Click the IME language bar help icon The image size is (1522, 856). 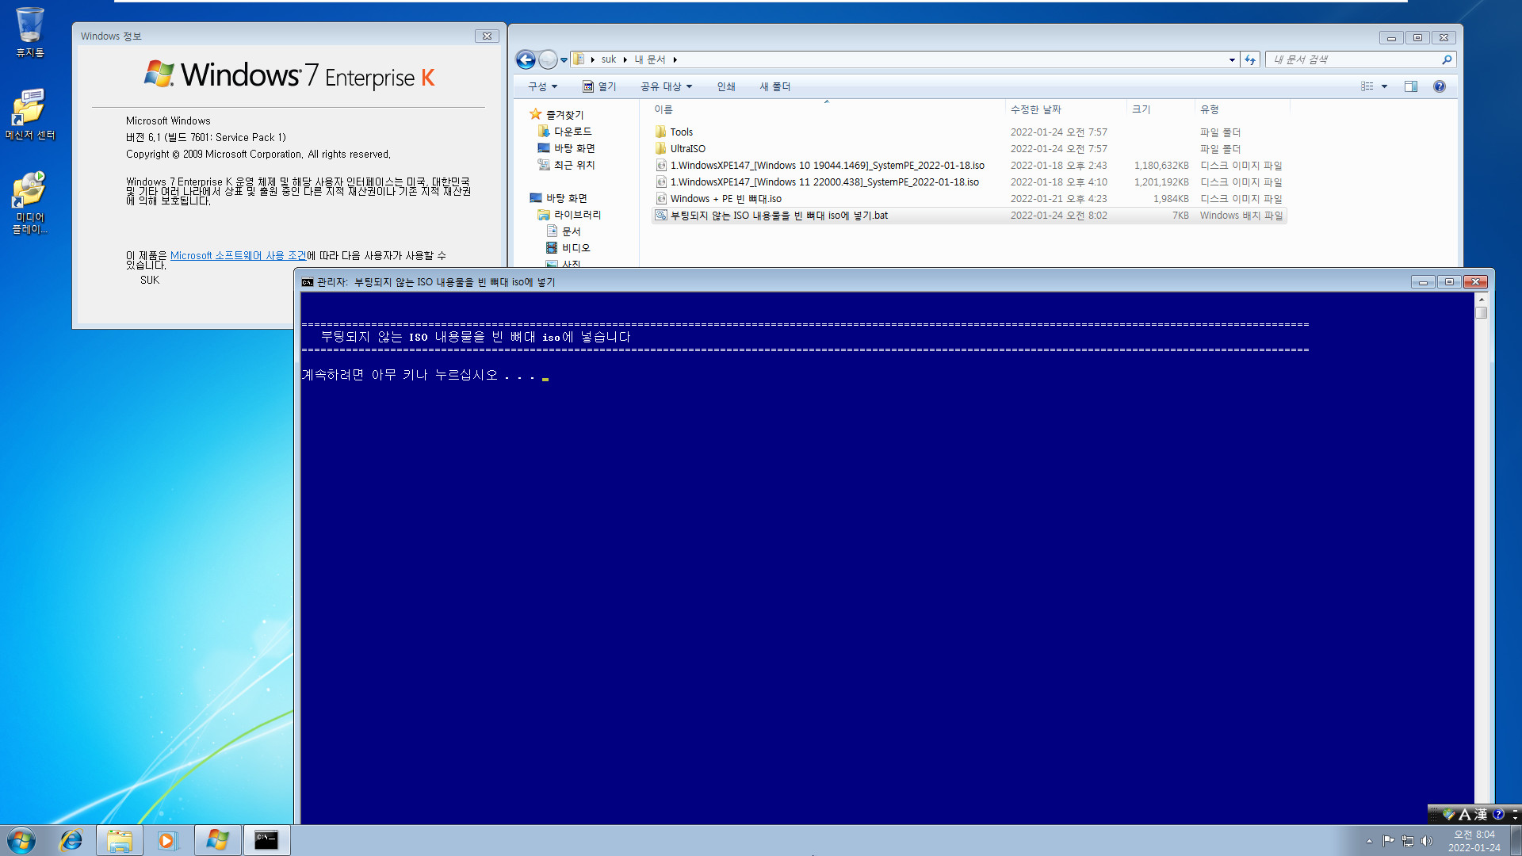tap(1498, 814)
